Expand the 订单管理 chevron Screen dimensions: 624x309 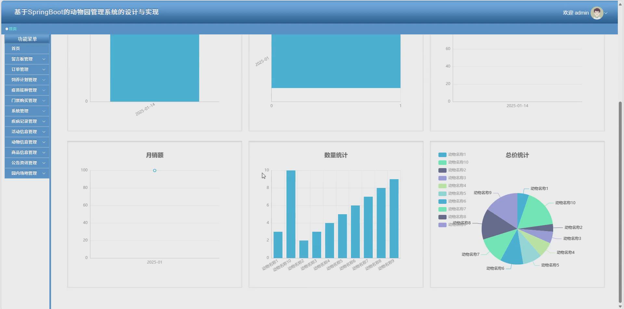pos(44,69)
